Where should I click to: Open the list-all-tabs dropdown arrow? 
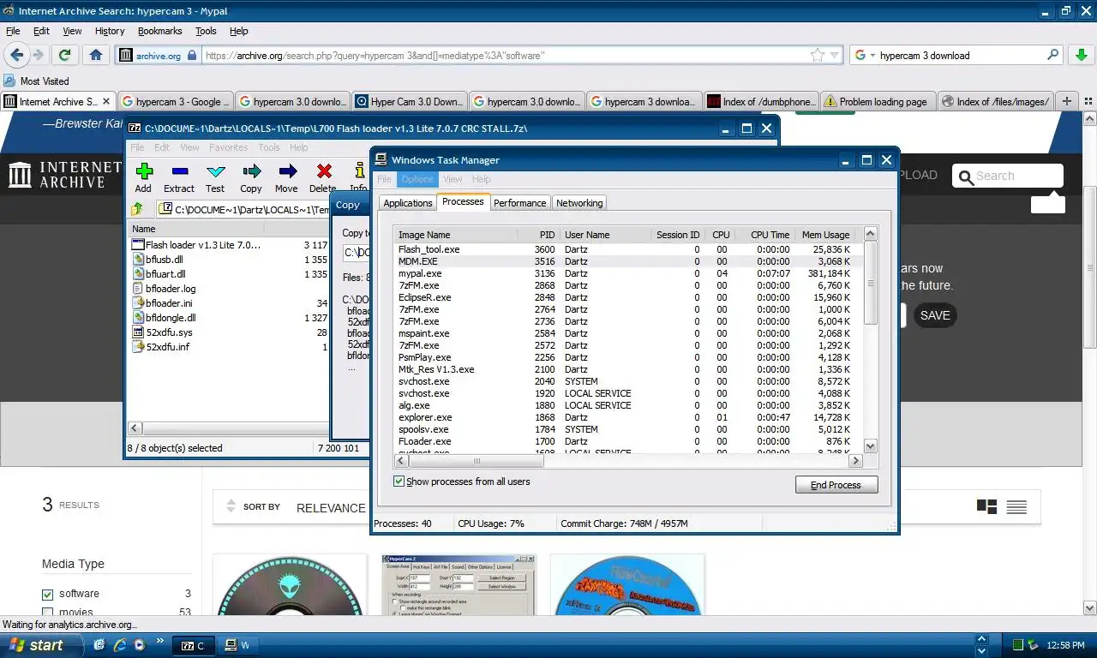[x=1087, y=101]
